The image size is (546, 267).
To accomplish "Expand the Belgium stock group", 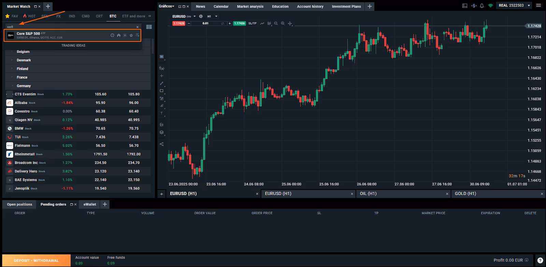I will [x=78, y=51].
